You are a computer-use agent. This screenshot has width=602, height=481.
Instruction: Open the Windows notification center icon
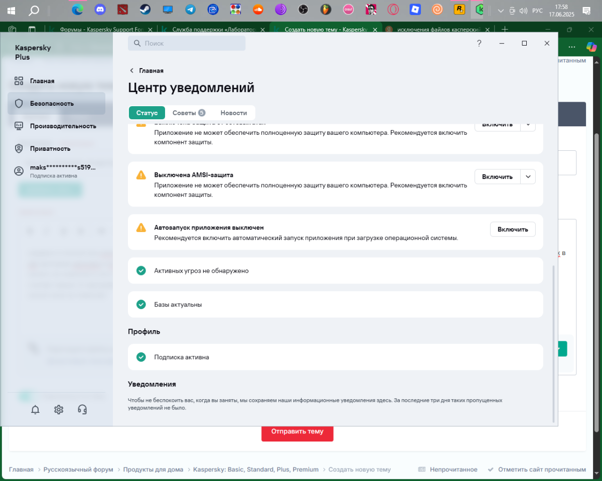coord(585,11)
